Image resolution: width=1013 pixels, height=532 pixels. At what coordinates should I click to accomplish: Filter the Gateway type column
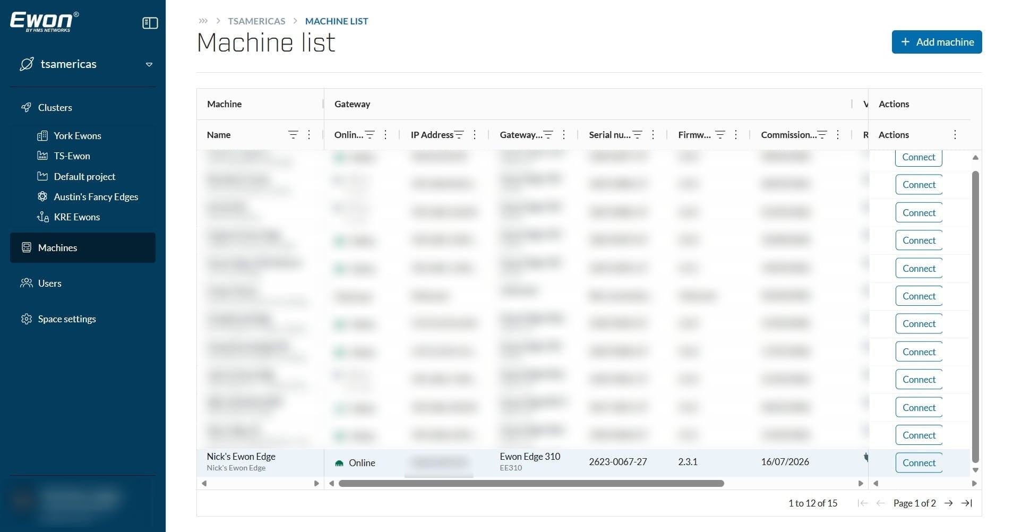click(548, 135)
